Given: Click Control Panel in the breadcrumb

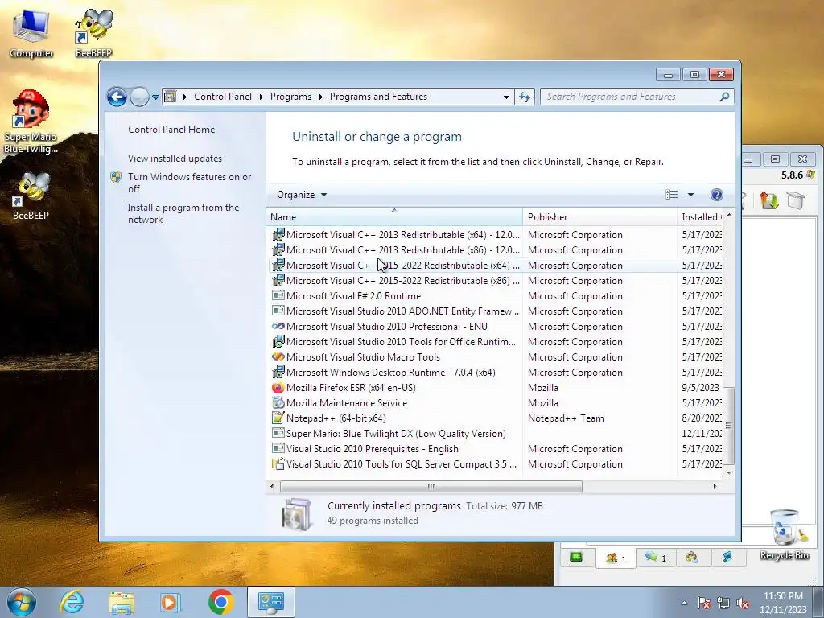Looking at the screenshot, I should point(223,97).
